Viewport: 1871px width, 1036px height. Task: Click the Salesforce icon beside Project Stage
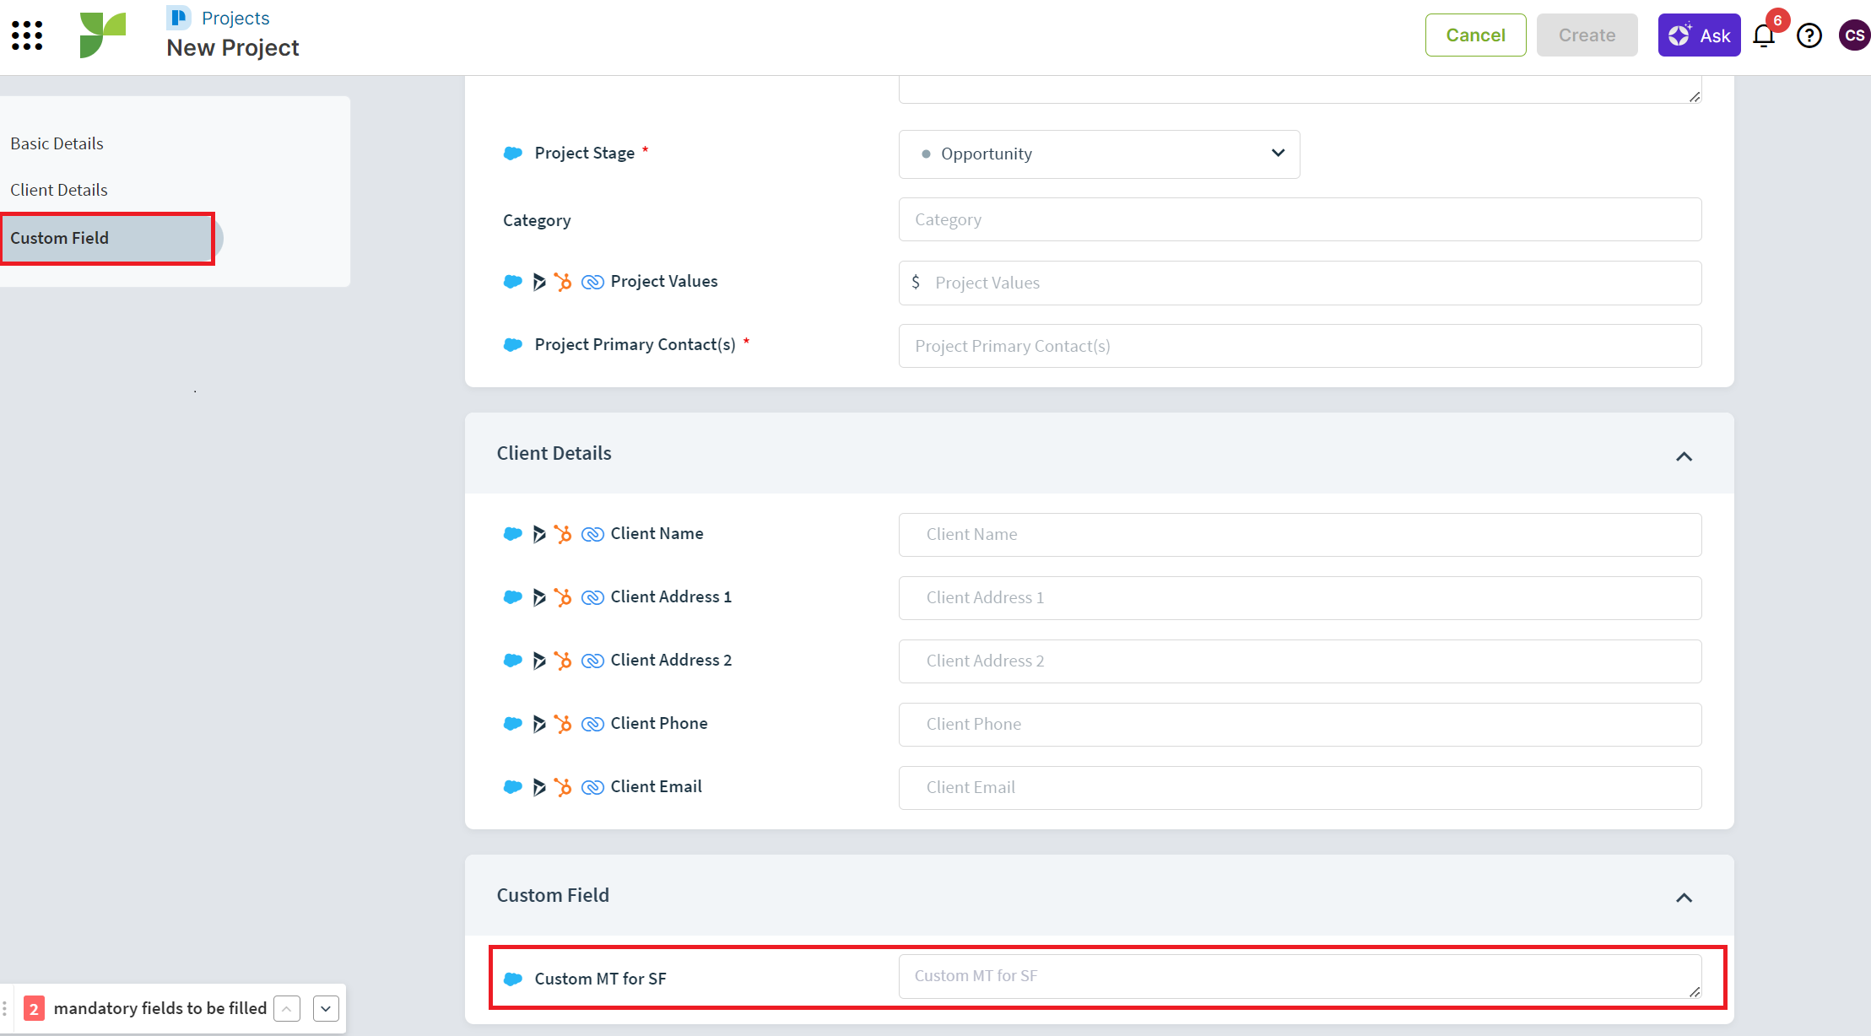(x=513, y=154)
